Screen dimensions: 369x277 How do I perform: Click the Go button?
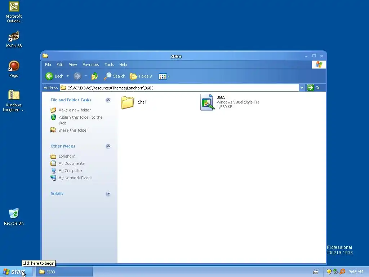(314, 88)
